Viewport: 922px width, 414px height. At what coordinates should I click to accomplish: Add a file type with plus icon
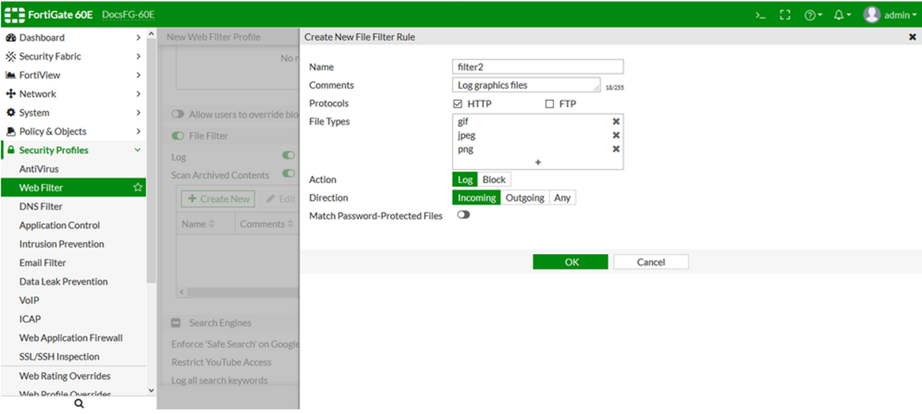pyautogui.click(x=538, y=162)
